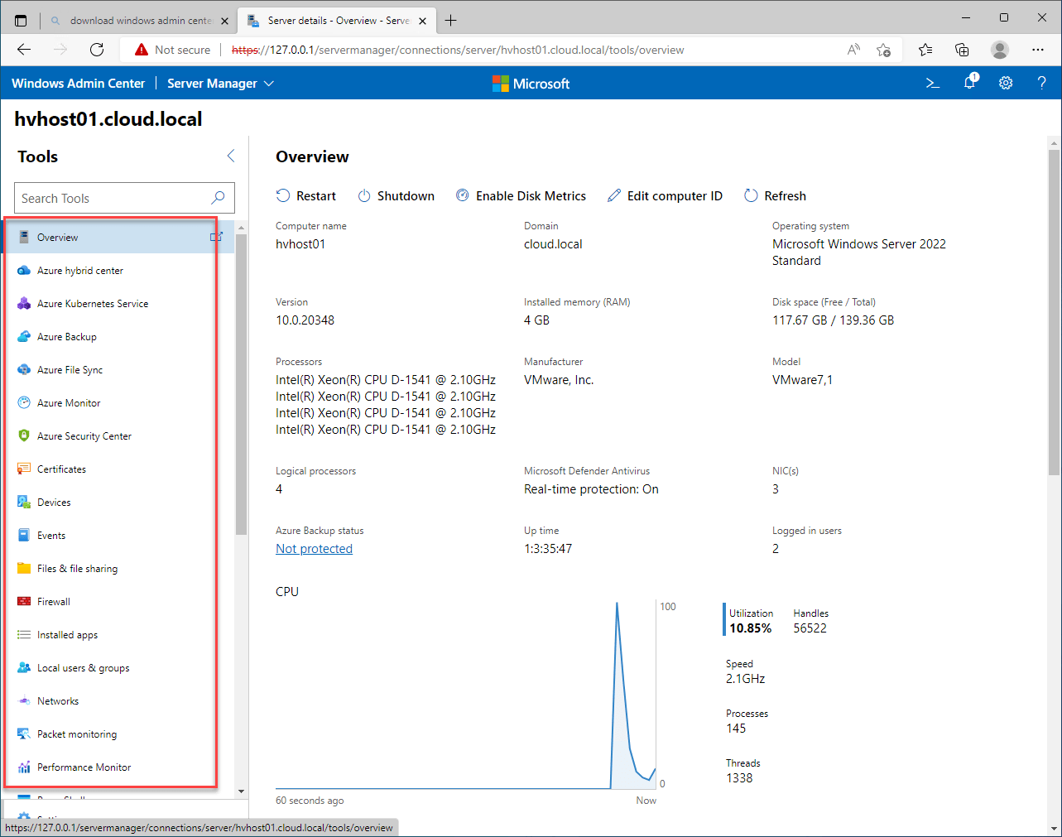
Task: Click the Local users & groups icon
Action: point(24,668)
